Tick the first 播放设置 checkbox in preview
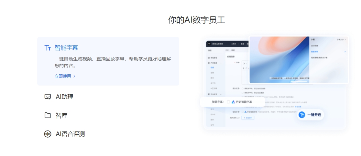 [242, 88]
